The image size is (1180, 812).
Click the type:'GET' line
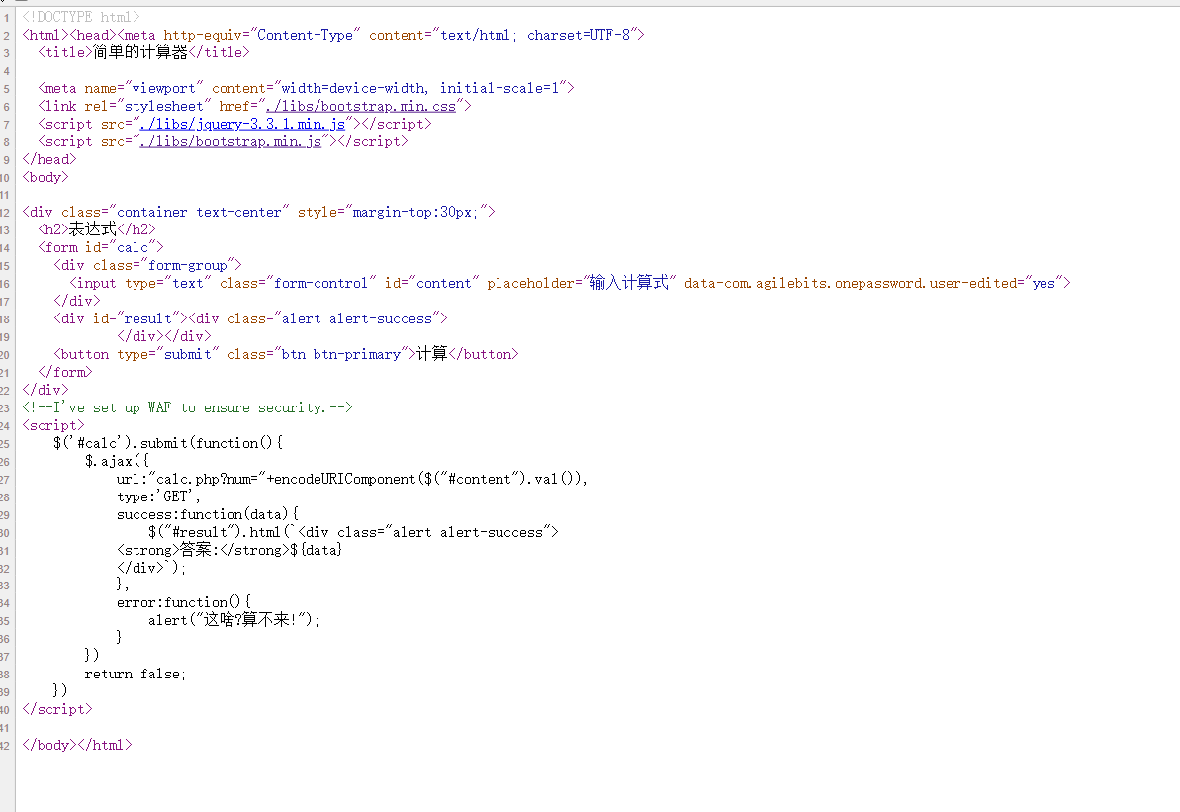tap(158, 496)
